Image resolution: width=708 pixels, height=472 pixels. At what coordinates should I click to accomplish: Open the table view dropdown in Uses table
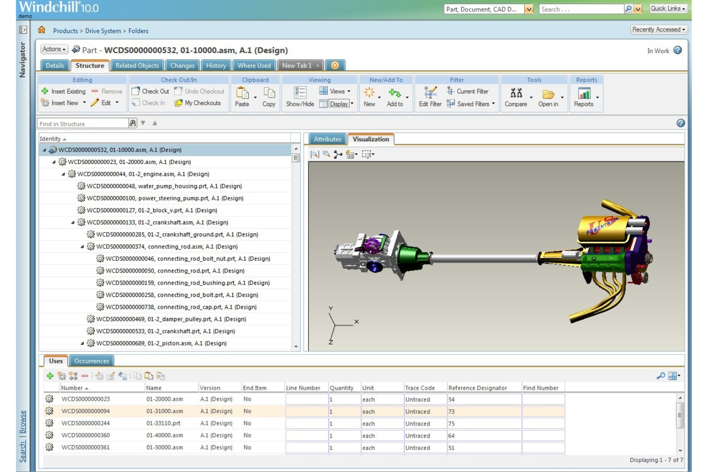[x=674, y=376]
